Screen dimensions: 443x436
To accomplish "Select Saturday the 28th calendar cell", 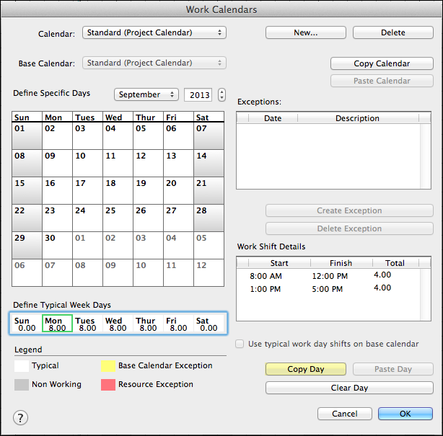I will [x=209, y=218].
